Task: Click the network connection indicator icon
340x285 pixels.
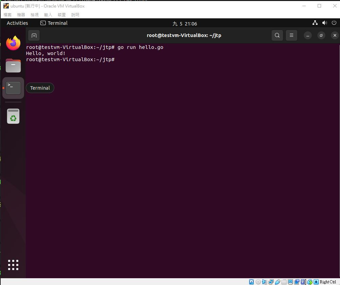Action: point(315,23)
